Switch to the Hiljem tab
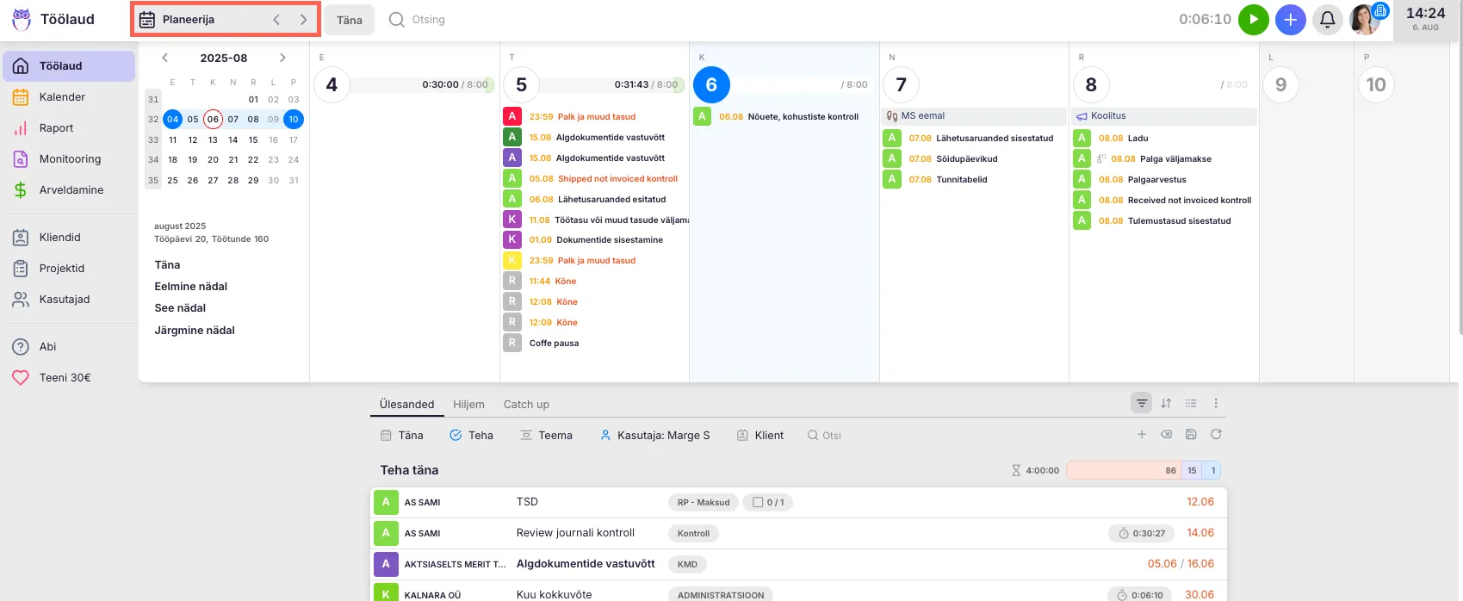Image resolution: width=1463 pixels, height=601 pixels. tap(468, 405)
